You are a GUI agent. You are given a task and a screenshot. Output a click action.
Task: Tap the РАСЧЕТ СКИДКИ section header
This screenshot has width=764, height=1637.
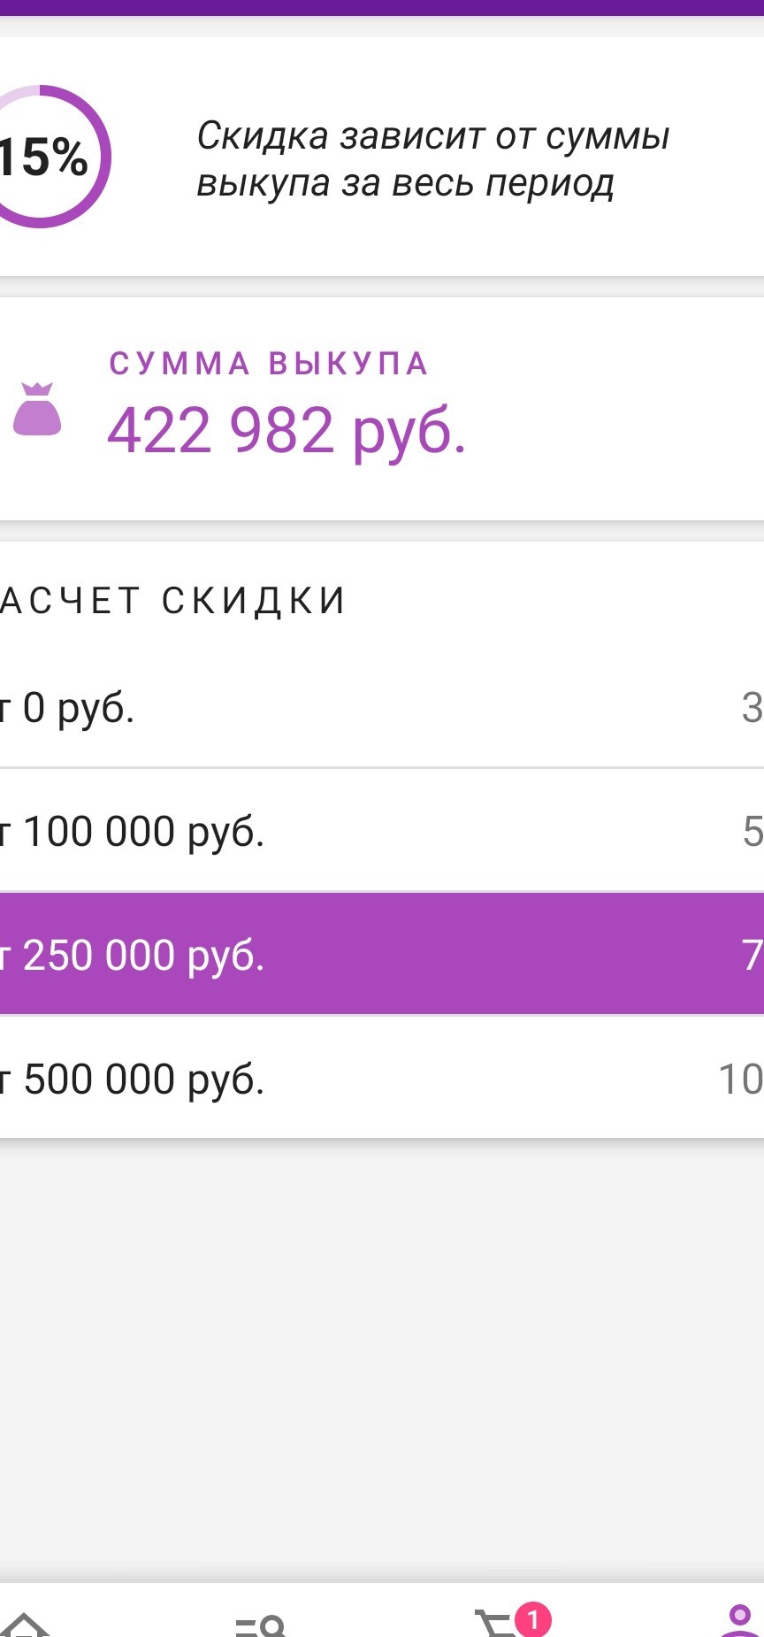pyautogui.click(x=172, y=600)
